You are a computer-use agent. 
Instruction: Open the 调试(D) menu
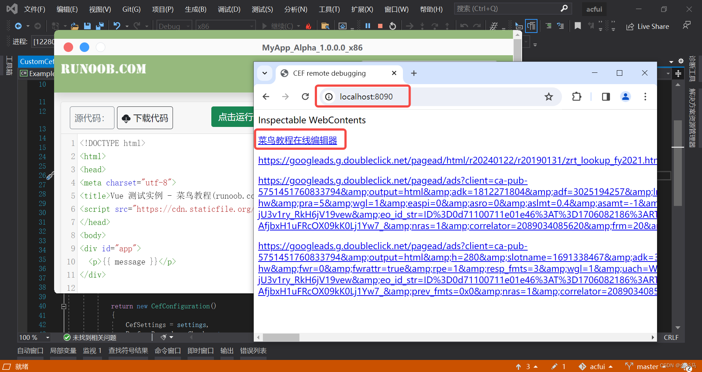[x=229, y=9]
